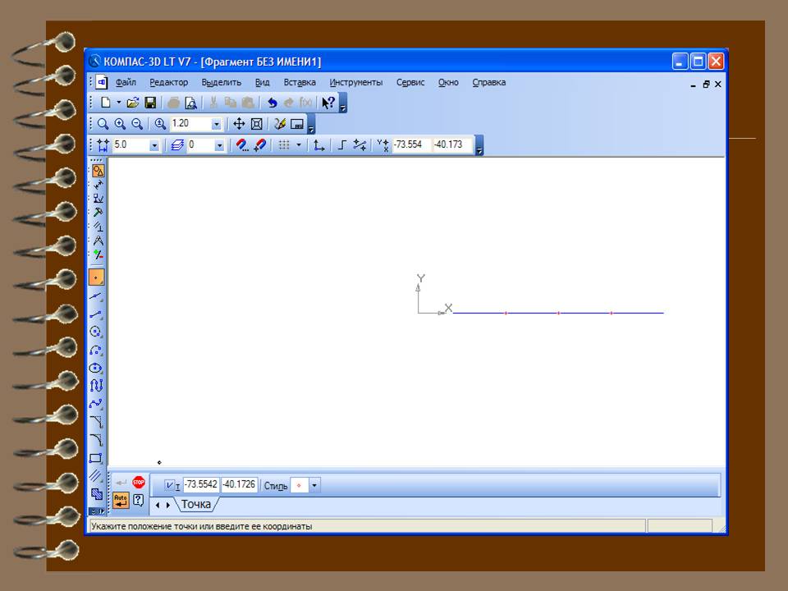Click the X coordinate field -73.5542
Viewport: 788px width, 591px height.
pyautogui.click(x=200, y=485)
